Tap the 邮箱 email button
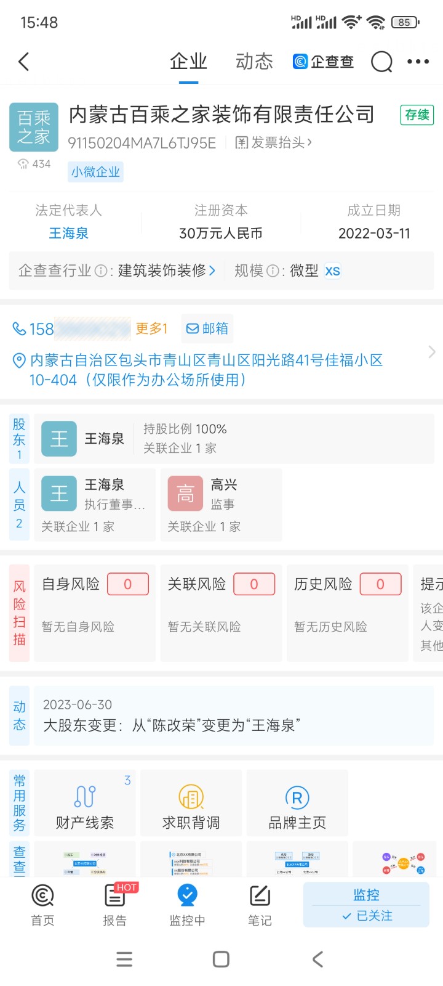 point(207,328)
